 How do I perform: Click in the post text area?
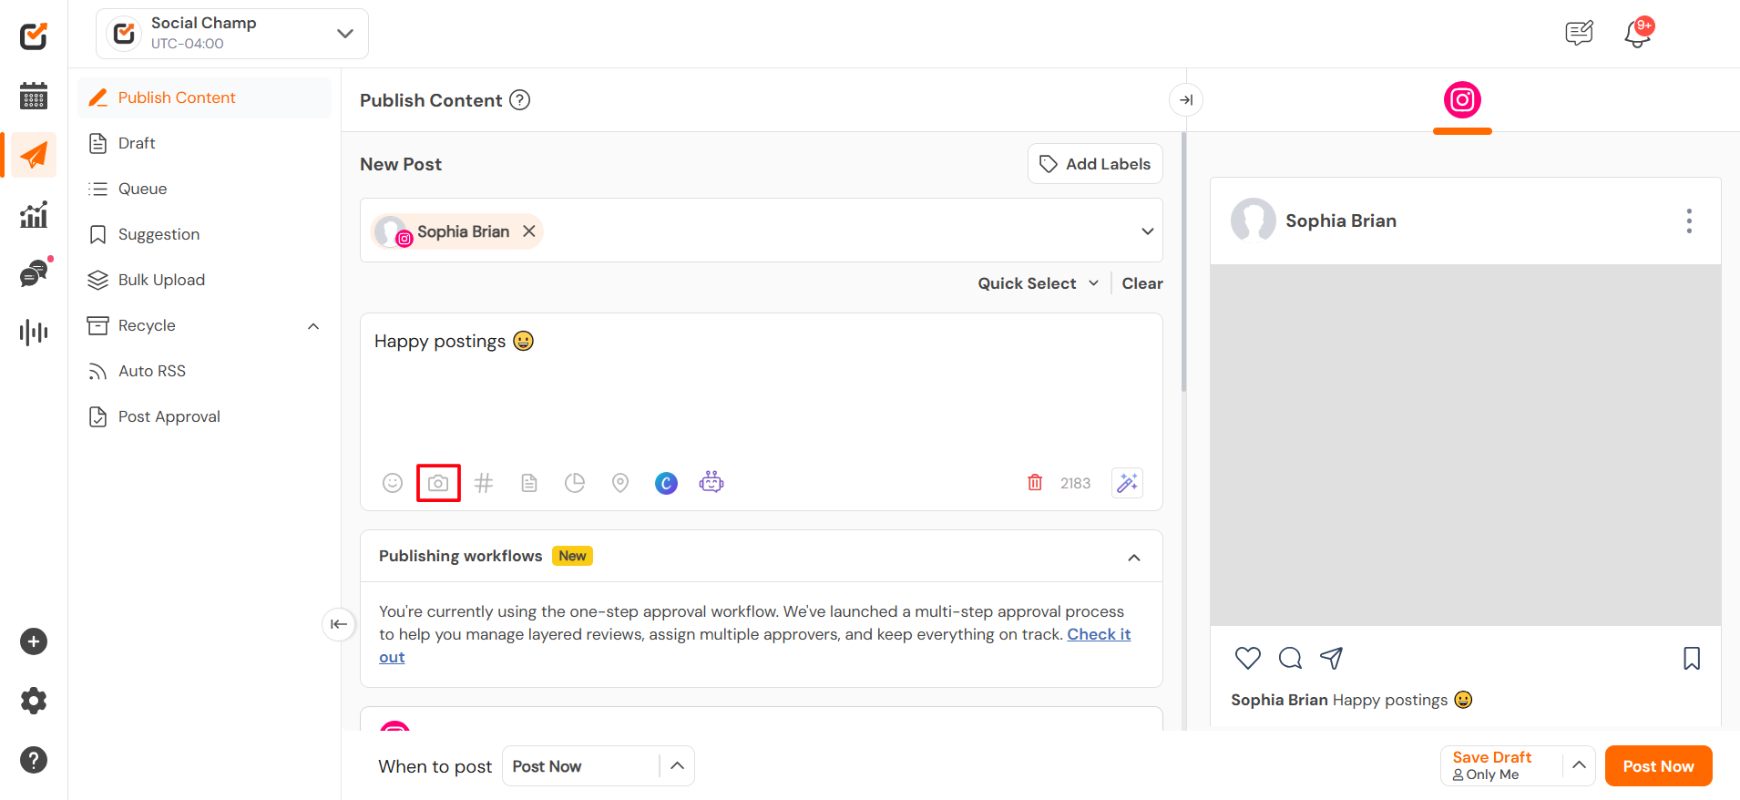tap(761, 392)
